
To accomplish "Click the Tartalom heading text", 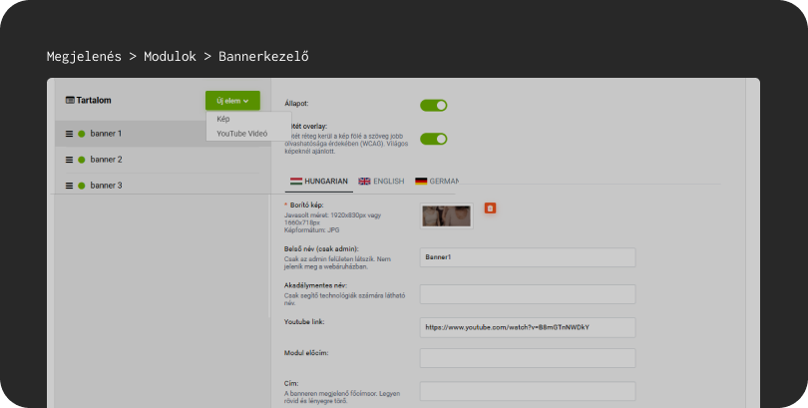I will click(94, 101).
